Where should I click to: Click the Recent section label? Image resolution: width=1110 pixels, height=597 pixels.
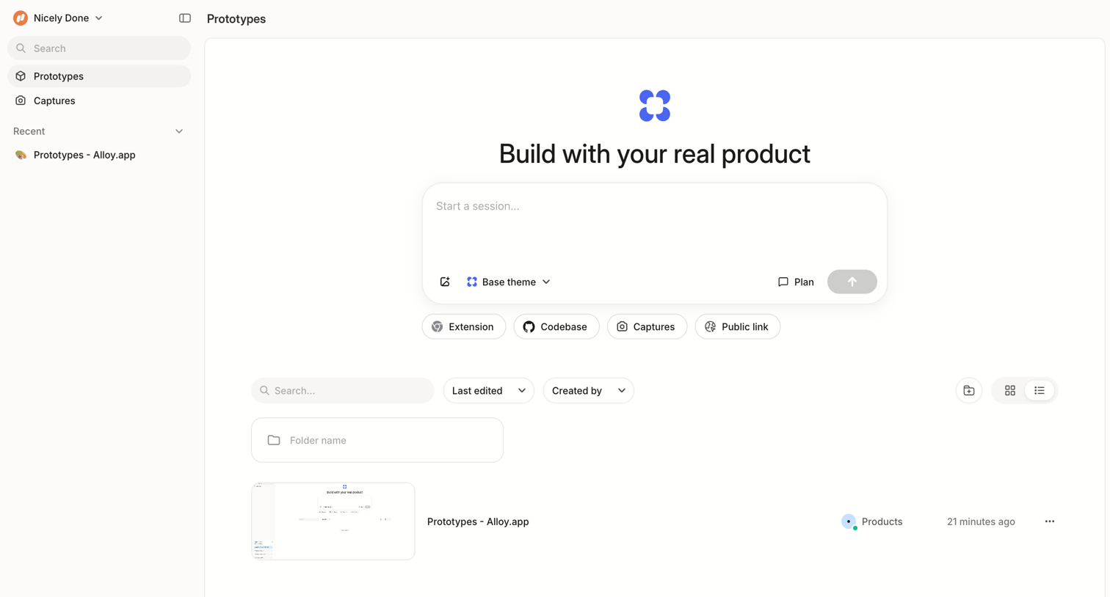[x=29, y=131]
